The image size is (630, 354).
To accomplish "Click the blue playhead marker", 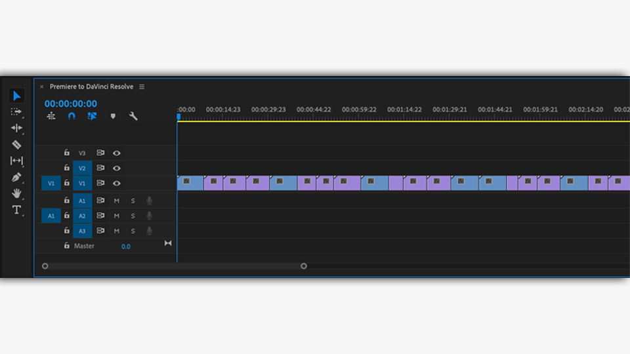I will (x=178, y=117).
